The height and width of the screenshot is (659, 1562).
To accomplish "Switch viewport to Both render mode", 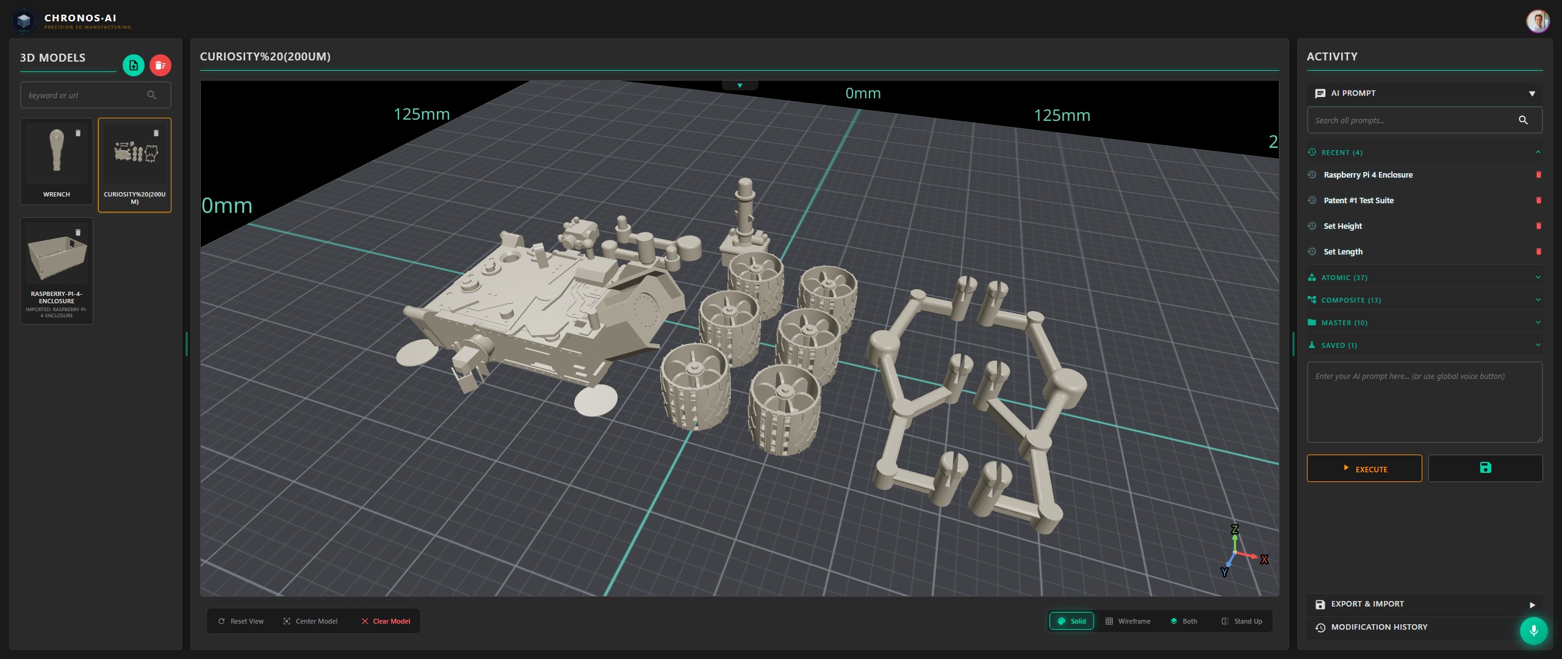I will click(1184, 621).
